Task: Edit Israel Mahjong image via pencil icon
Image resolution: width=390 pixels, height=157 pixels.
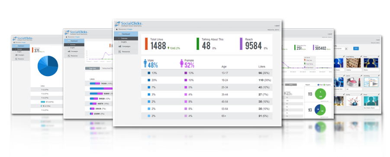Action: click(361, 57)
